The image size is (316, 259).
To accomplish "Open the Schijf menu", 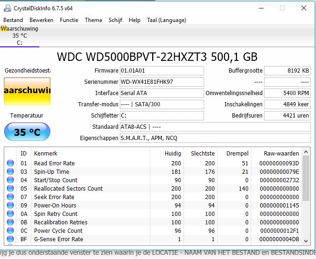I will point(115,20).
